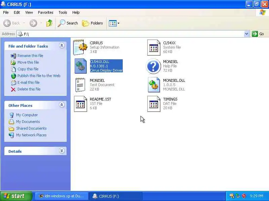Click the red shield system tray icon

244,196
